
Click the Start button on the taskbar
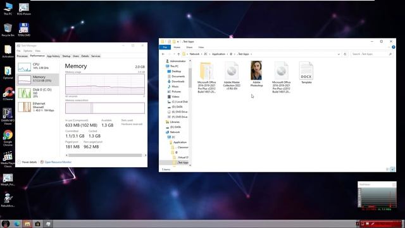[6, 224]
